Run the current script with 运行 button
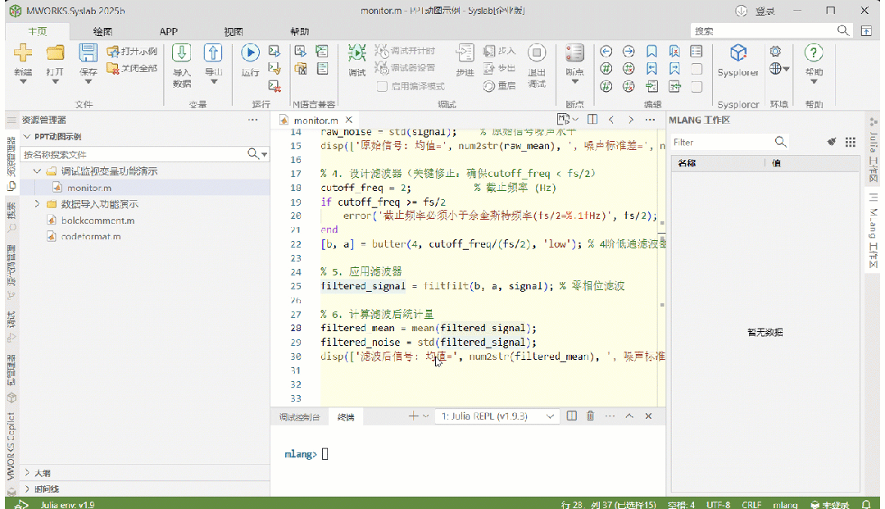885x509 pixels. click(x=248, y=52)
